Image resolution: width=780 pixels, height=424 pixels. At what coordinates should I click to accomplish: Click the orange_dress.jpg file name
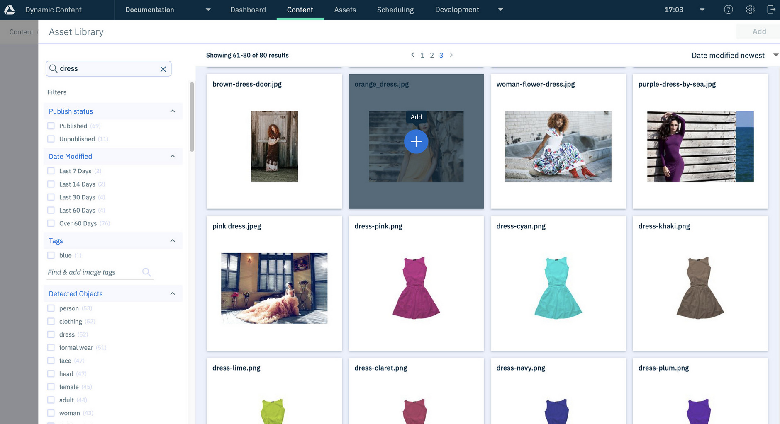pos(382,84)
